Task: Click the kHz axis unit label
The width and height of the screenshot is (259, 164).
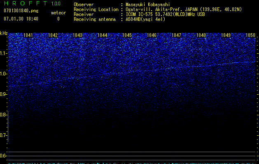Action: [x=4, y=33]
